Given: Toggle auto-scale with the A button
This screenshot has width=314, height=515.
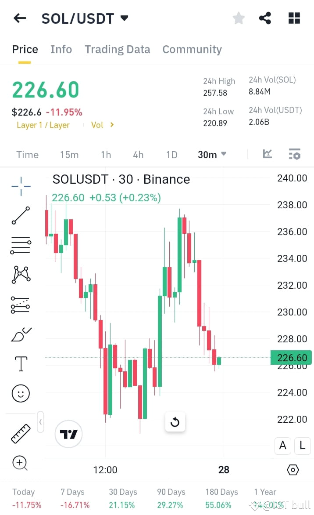Looking at the screenshot, I should tap(282, 446).
